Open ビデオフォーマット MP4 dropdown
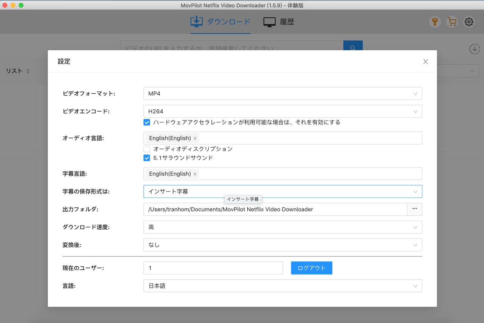484x323 pixels. tap(283, 94)
